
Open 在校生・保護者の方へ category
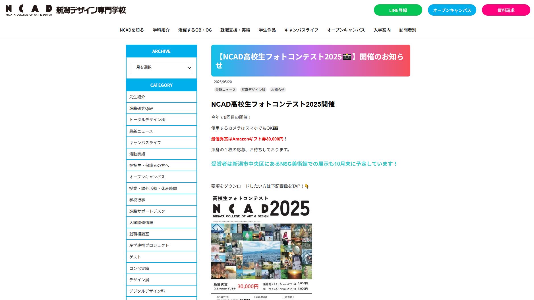[x=161, y=165]
